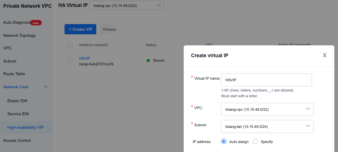
Task: Open the VPC sidebar item
Action: (x=7, y=48)
